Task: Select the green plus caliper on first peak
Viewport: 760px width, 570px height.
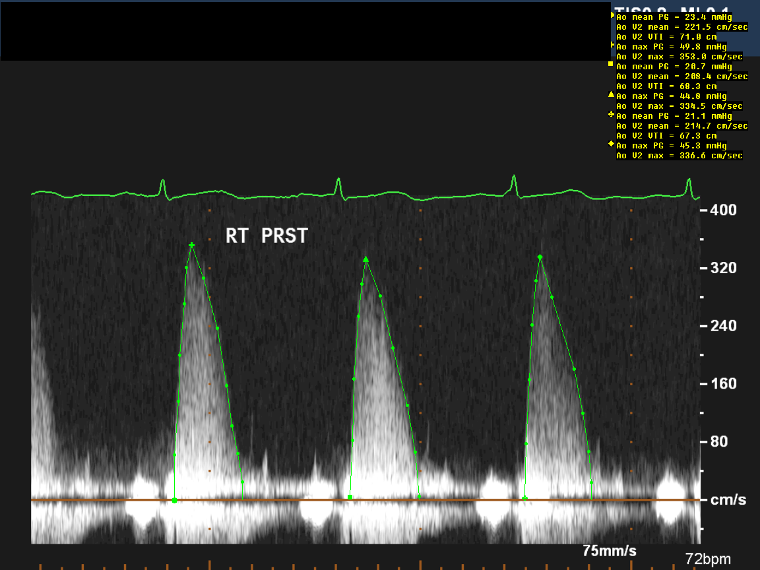Action: [192, 245]
